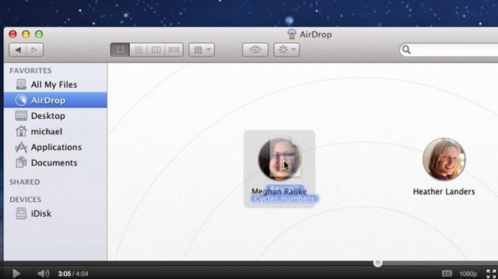
Task: Click the Finder forward navigation arrow
Action: coord(35,50)
